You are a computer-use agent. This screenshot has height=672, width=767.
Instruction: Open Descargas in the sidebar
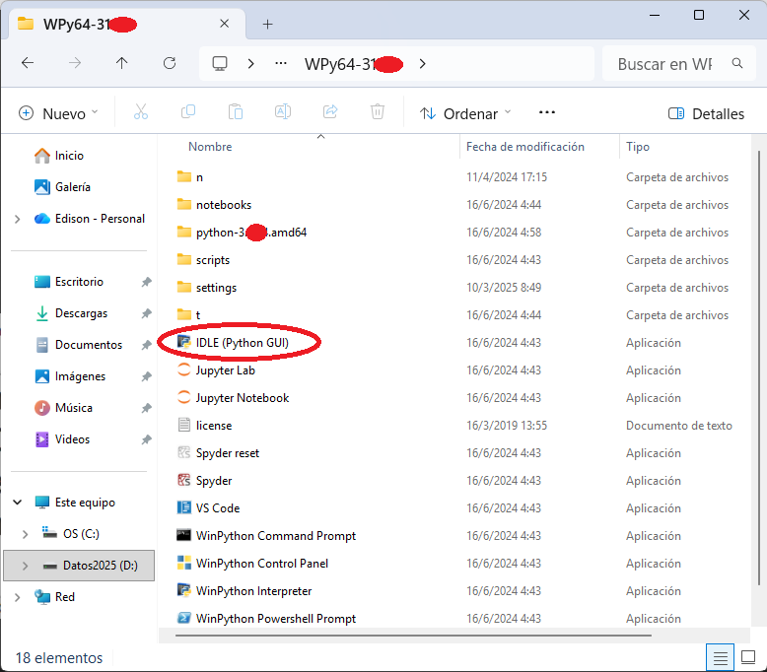pyautogui.click(x=81, y=313)
